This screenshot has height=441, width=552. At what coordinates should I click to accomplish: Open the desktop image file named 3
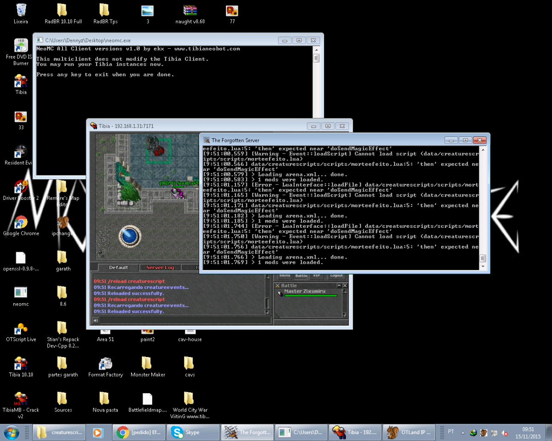click(148, 13)
